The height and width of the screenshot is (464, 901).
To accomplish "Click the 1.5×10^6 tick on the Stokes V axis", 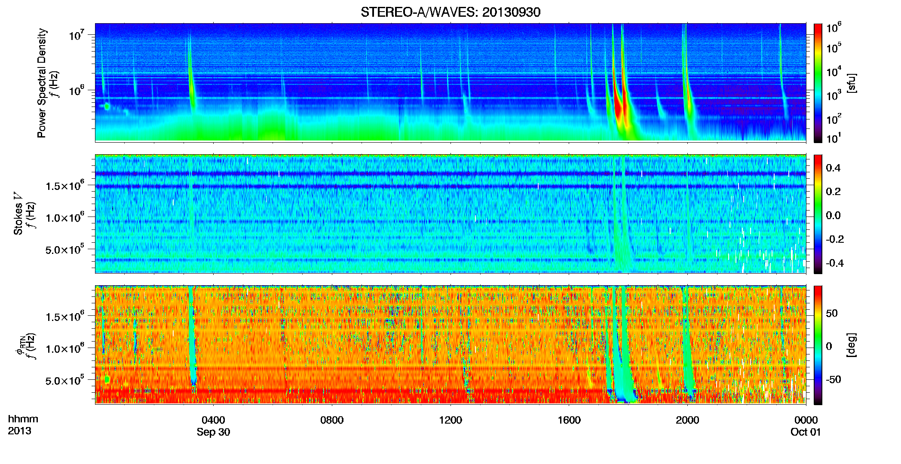I will click(65, 185).
